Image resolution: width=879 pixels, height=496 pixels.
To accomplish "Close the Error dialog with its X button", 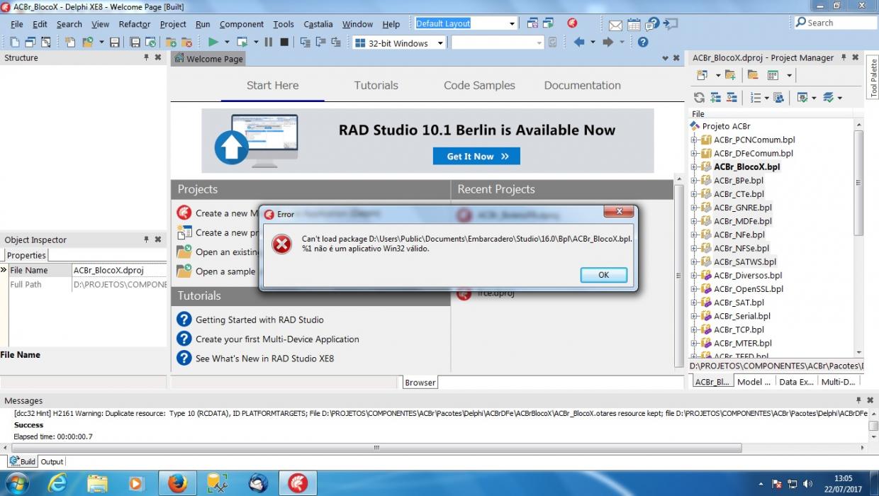I will (618, 212).
